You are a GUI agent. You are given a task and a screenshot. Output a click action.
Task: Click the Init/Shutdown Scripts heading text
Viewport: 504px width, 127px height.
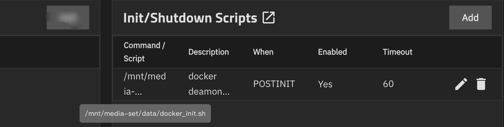pos(190,18)
